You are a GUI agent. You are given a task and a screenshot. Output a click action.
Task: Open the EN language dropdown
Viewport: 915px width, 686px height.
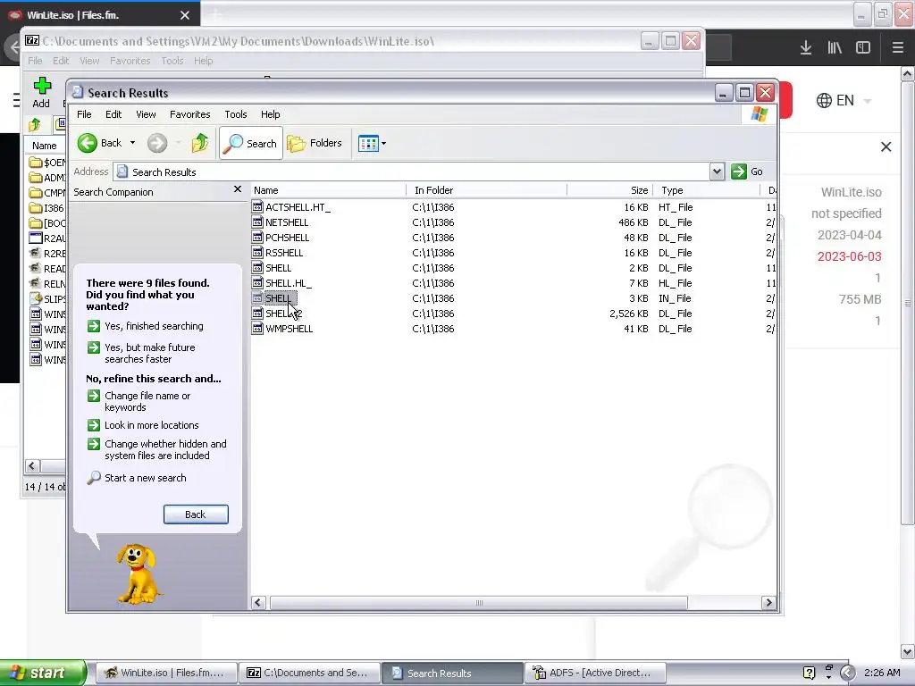[x=844, y=100]
